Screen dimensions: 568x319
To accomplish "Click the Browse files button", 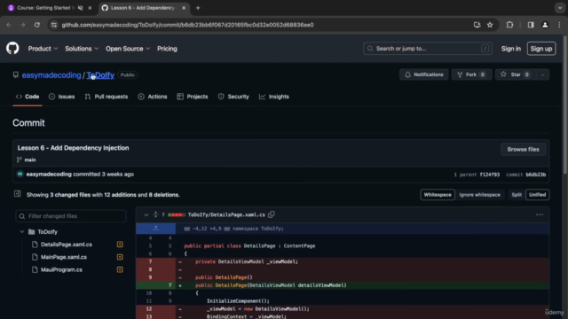I will (x=523, y=150).
